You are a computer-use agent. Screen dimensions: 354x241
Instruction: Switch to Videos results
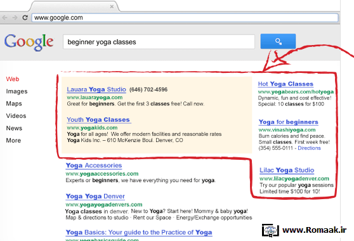(16, 116)
